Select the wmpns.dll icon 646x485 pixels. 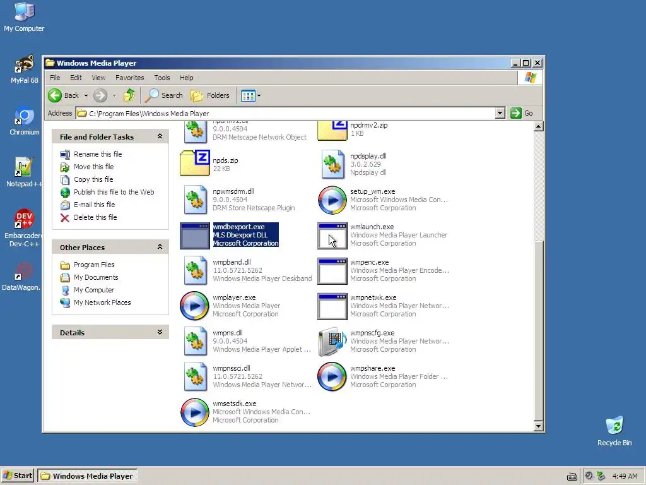(195, 342)
